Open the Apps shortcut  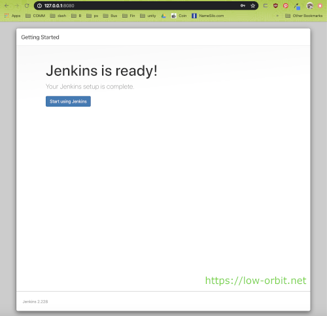click(12, 16)
